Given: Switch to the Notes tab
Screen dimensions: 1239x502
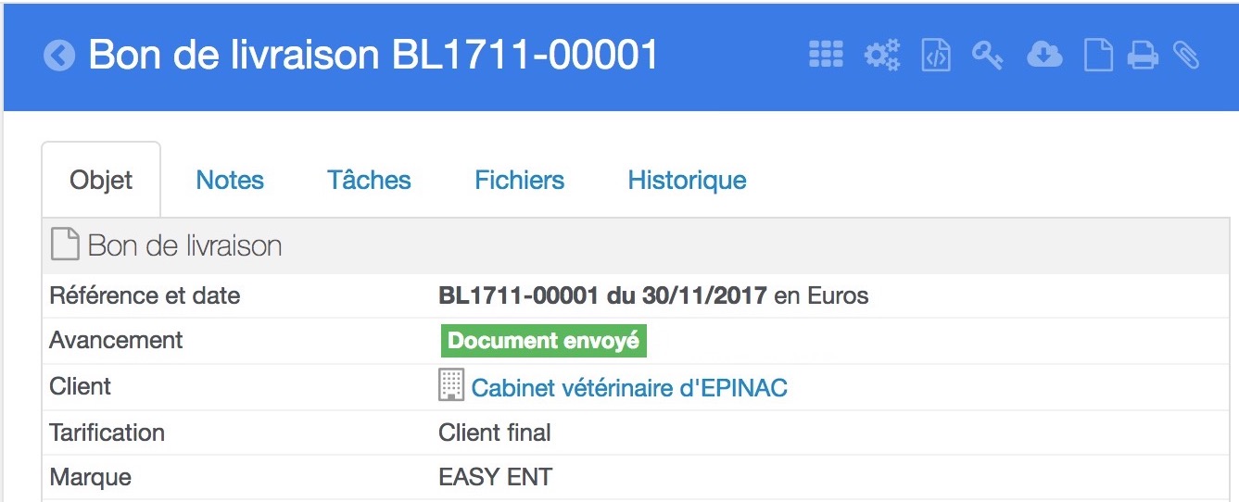Looking at the screenshot, I should pyautogui.click(x=230, y=180).
